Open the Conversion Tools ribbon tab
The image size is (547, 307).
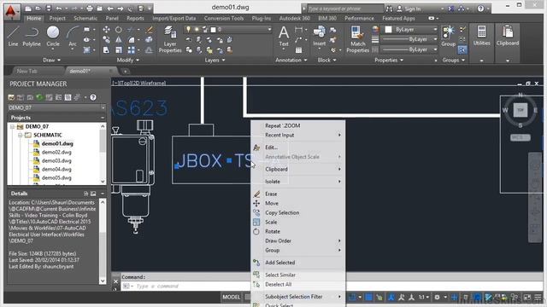point(224,18)
